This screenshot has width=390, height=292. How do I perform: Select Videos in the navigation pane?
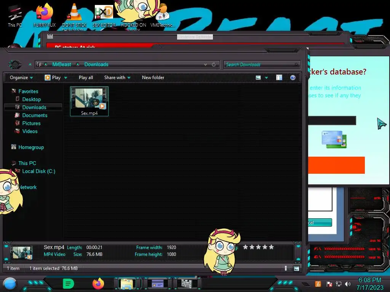[30, 131]
